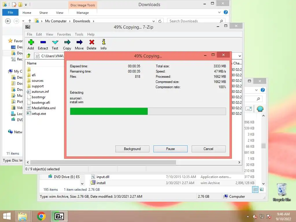Open the View ribbon tab in Downloads
Screen dimensions: 296x222
(x=60, y=13)
